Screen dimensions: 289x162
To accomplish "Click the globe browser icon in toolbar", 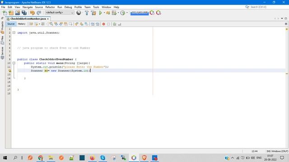I will (x=79, y=13).
